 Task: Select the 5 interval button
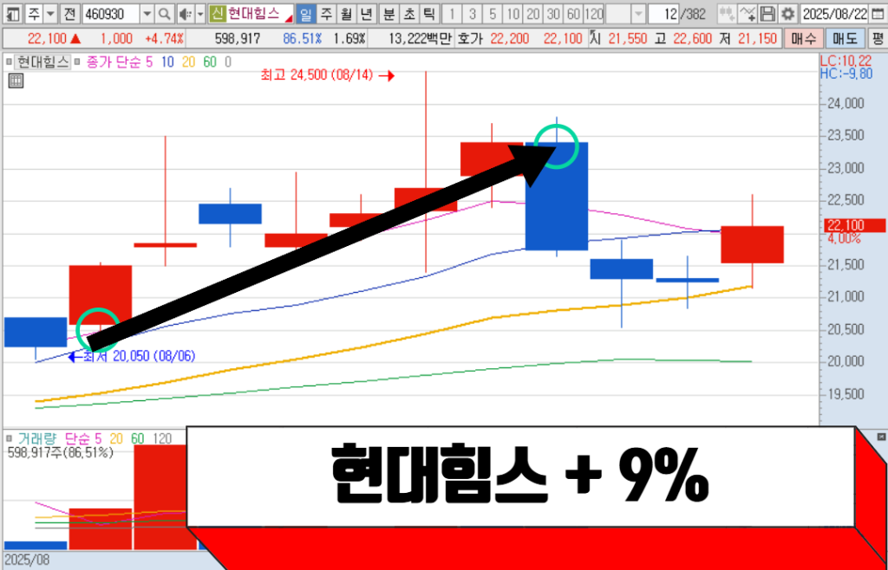[x=493, y=14]
